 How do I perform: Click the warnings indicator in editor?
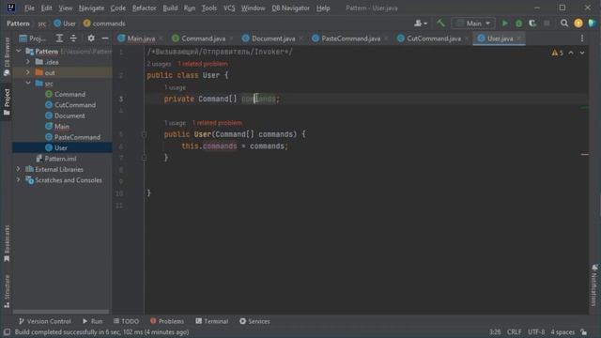(x=557, y=53)
